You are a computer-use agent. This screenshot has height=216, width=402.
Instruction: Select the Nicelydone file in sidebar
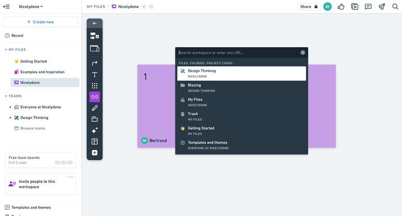45,83
